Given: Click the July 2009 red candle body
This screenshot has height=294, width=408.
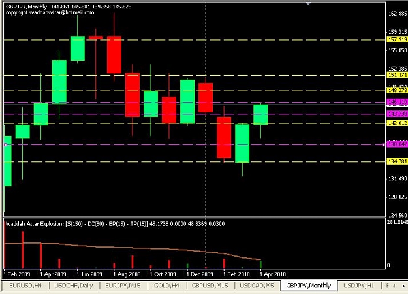Looking at the screenshot, I should point(114,55).
